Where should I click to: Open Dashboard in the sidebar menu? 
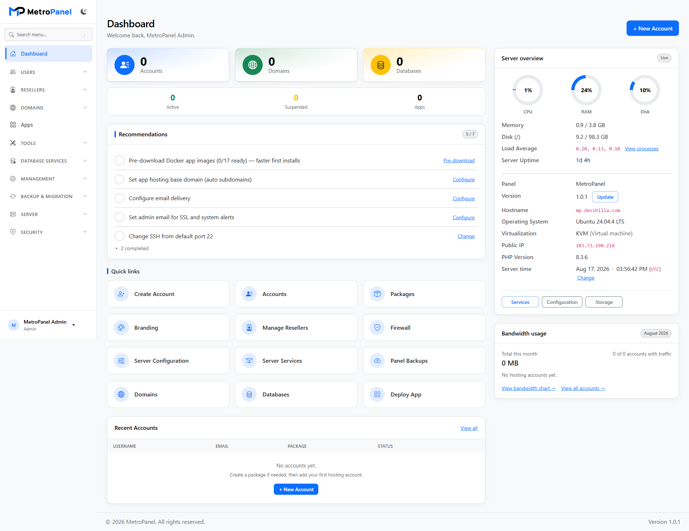pyautogui.click(x=48, y=54)
